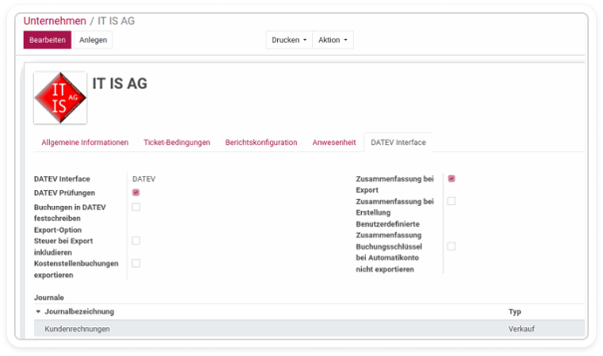Open the Aktion dropdown menu
603x356 pixels.
coord(333,40)
